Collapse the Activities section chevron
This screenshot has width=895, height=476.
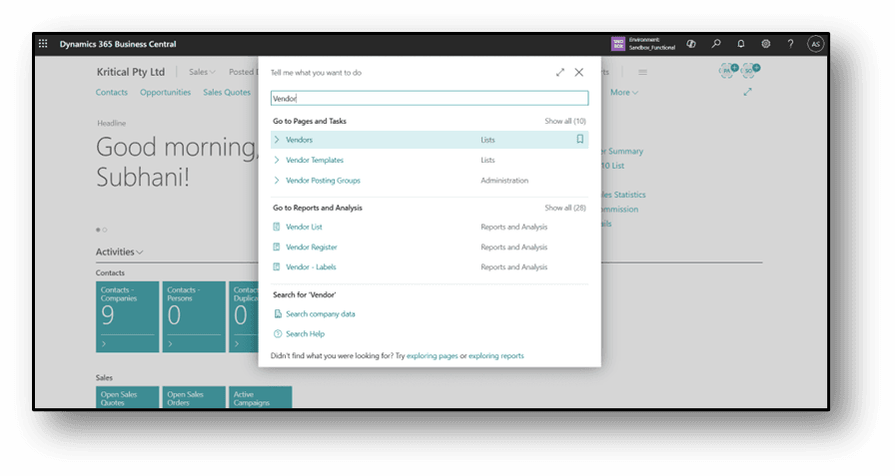click(140, 252)
